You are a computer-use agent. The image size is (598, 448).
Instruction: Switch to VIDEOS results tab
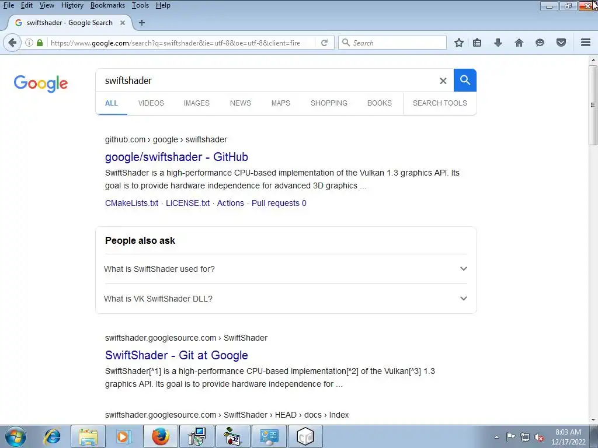pos(151,103)
